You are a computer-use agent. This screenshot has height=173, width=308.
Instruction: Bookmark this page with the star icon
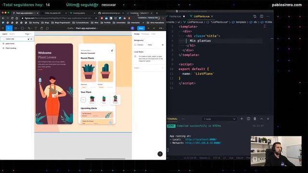click(96, 18)
